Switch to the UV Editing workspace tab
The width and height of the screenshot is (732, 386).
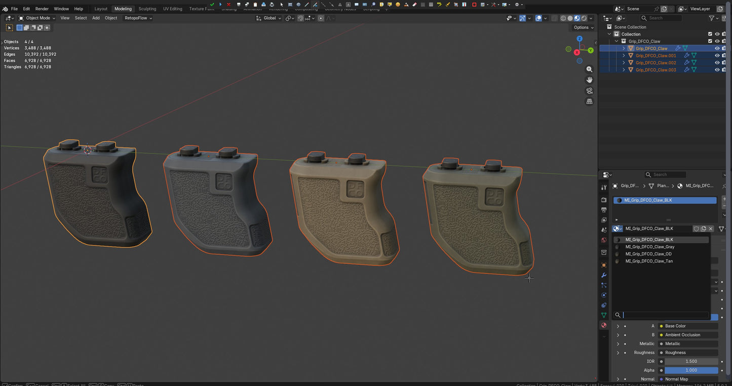(173, 9)
